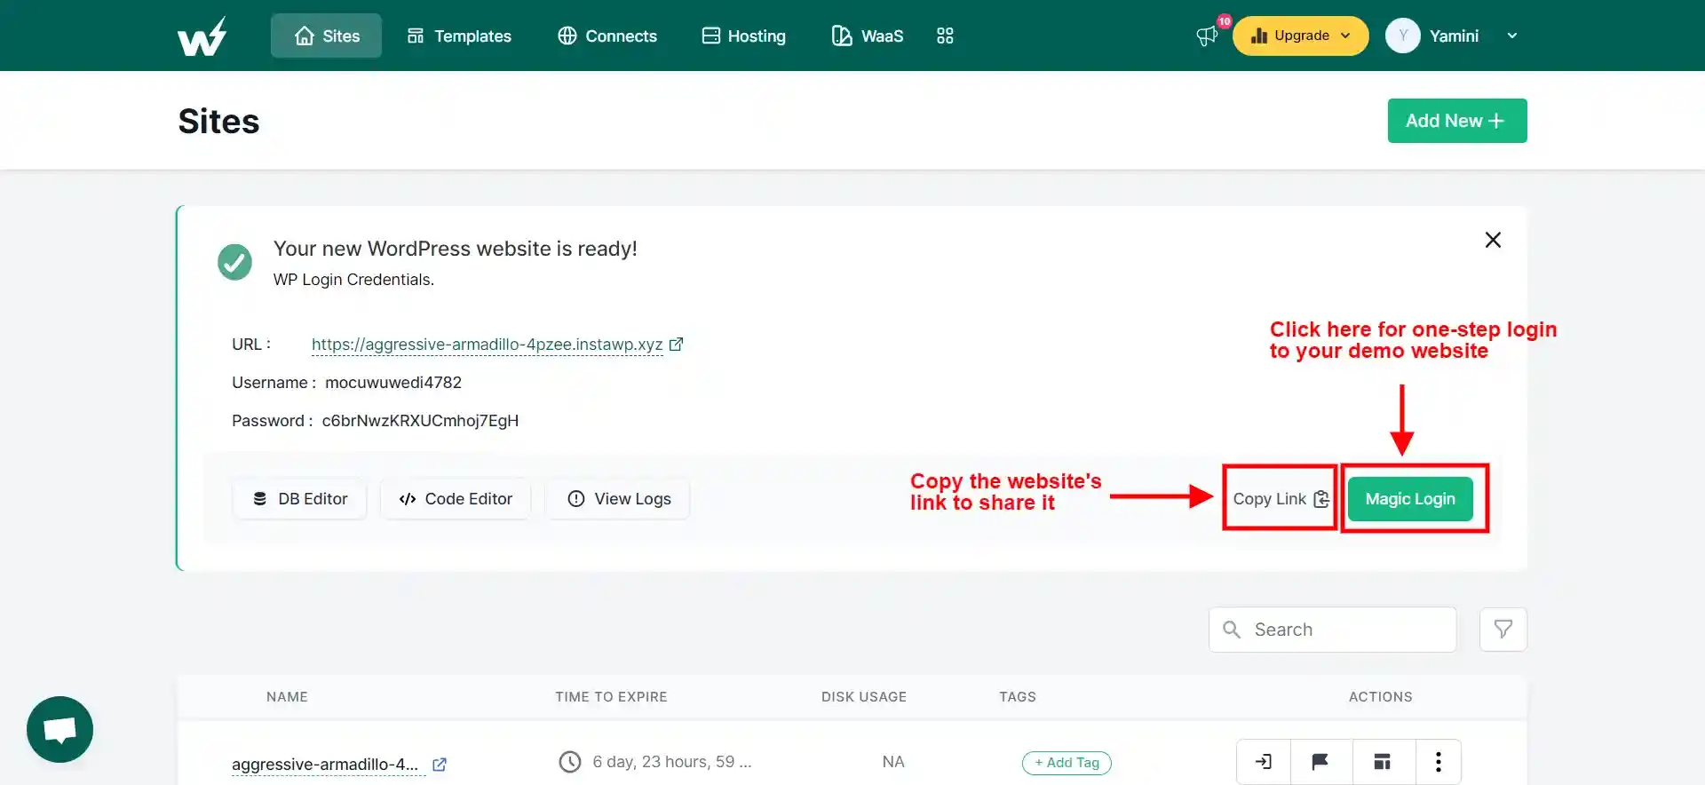Expand the Yamini account menu chevron
The width and height of the screenshot is (1705, 785).
1512,36
